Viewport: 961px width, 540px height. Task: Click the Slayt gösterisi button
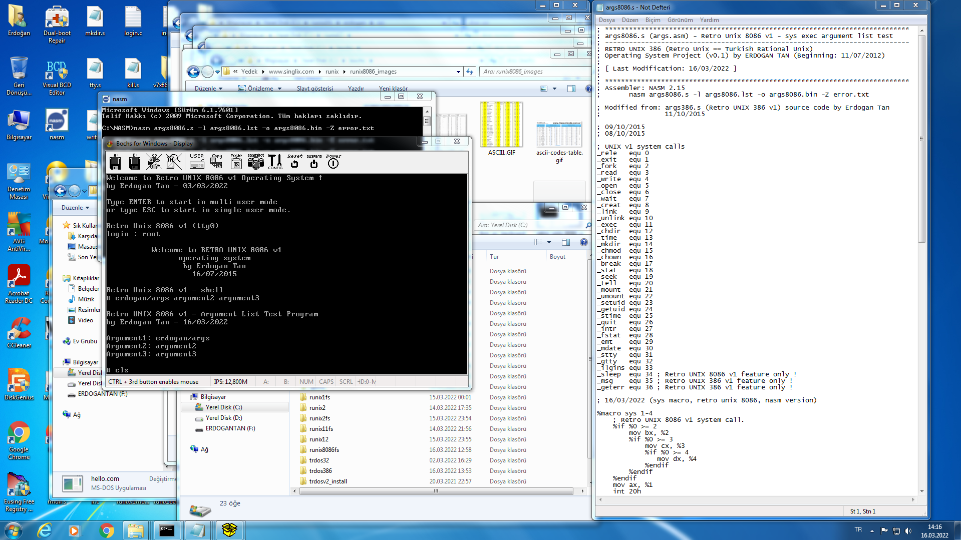pyautogui.click(x=314, y=89)
